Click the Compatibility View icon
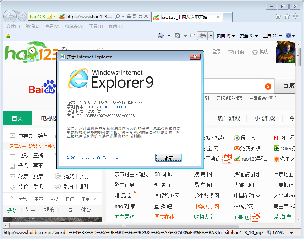Image resolution: width=304 pixels, height=239 pixels. click(135, 16)
